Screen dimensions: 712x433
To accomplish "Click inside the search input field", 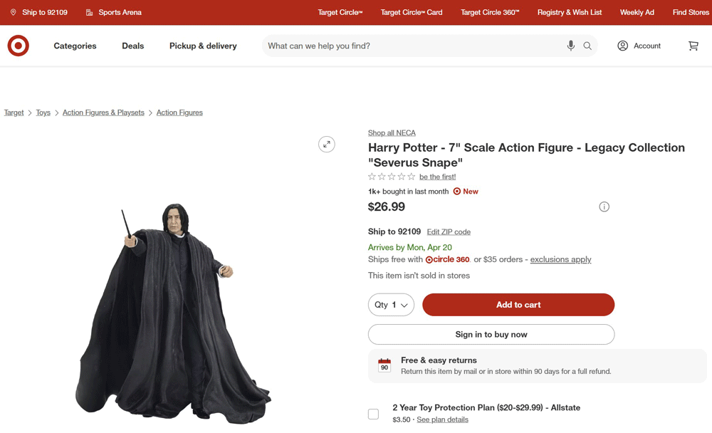I will [427, 46].
